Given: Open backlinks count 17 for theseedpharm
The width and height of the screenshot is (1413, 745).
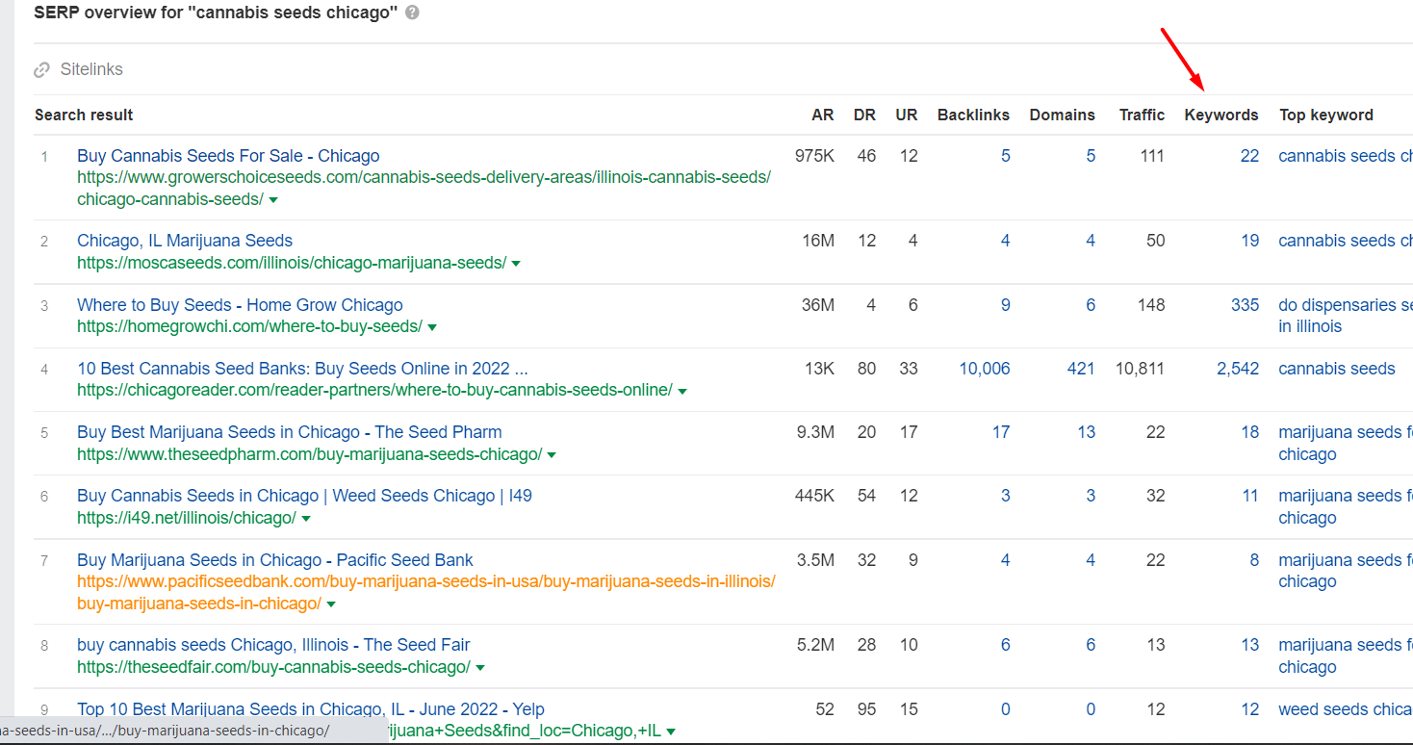Looking at the screenshot, I should (1001, 432).
